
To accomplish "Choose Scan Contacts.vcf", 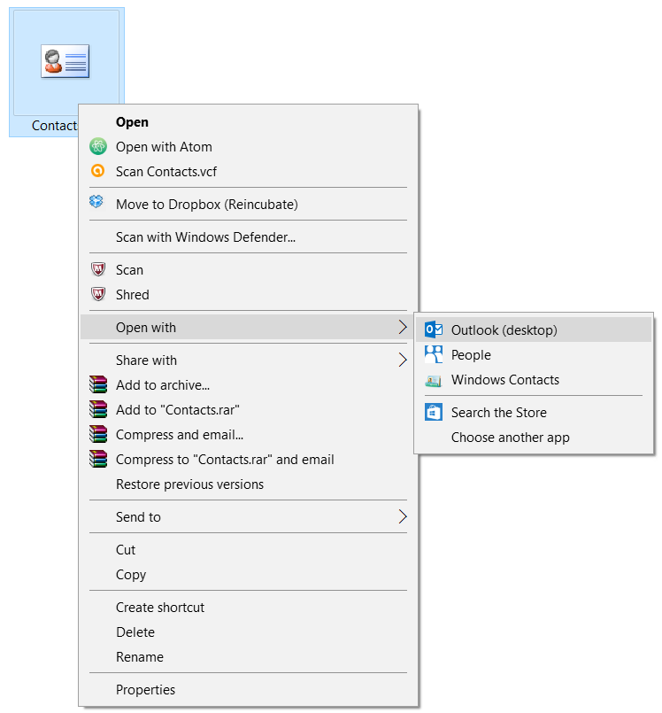I will pos(248,172).
